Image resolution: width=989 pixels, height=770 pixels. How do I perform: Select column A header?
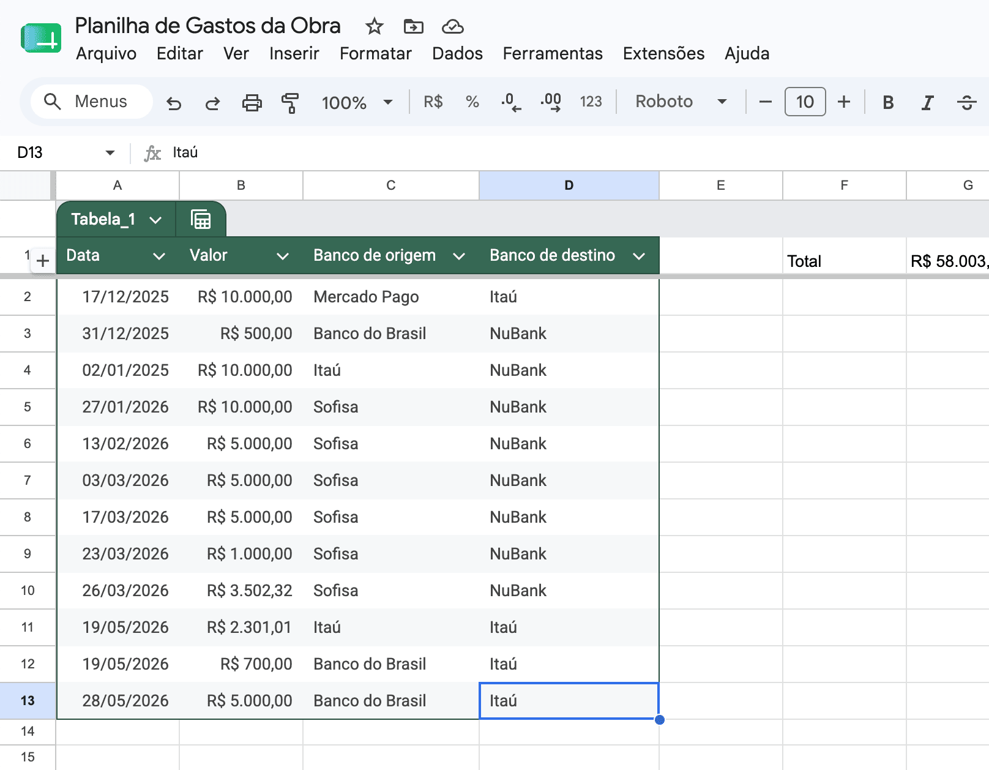click(x=118, y=185)
